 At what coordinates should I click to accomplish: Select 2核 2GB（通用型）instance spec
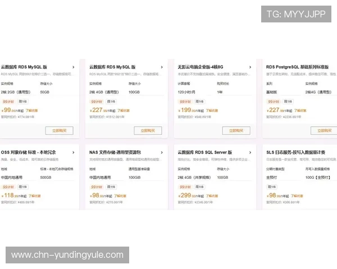[16, 92]
